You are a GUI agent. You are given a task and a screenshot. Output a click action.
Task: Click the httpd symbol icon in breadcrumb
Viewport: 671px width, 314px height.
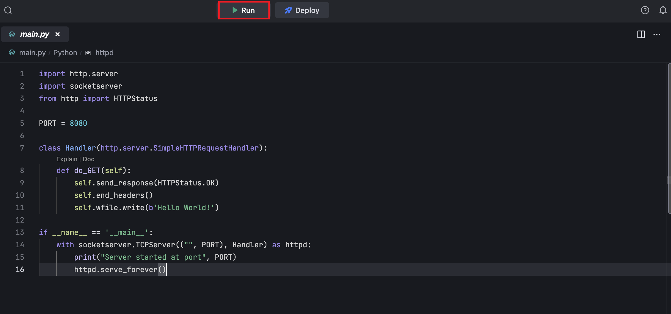point(88,53)
